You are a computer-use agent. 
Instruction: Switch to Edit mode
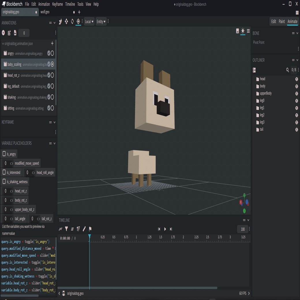(273, 21)
